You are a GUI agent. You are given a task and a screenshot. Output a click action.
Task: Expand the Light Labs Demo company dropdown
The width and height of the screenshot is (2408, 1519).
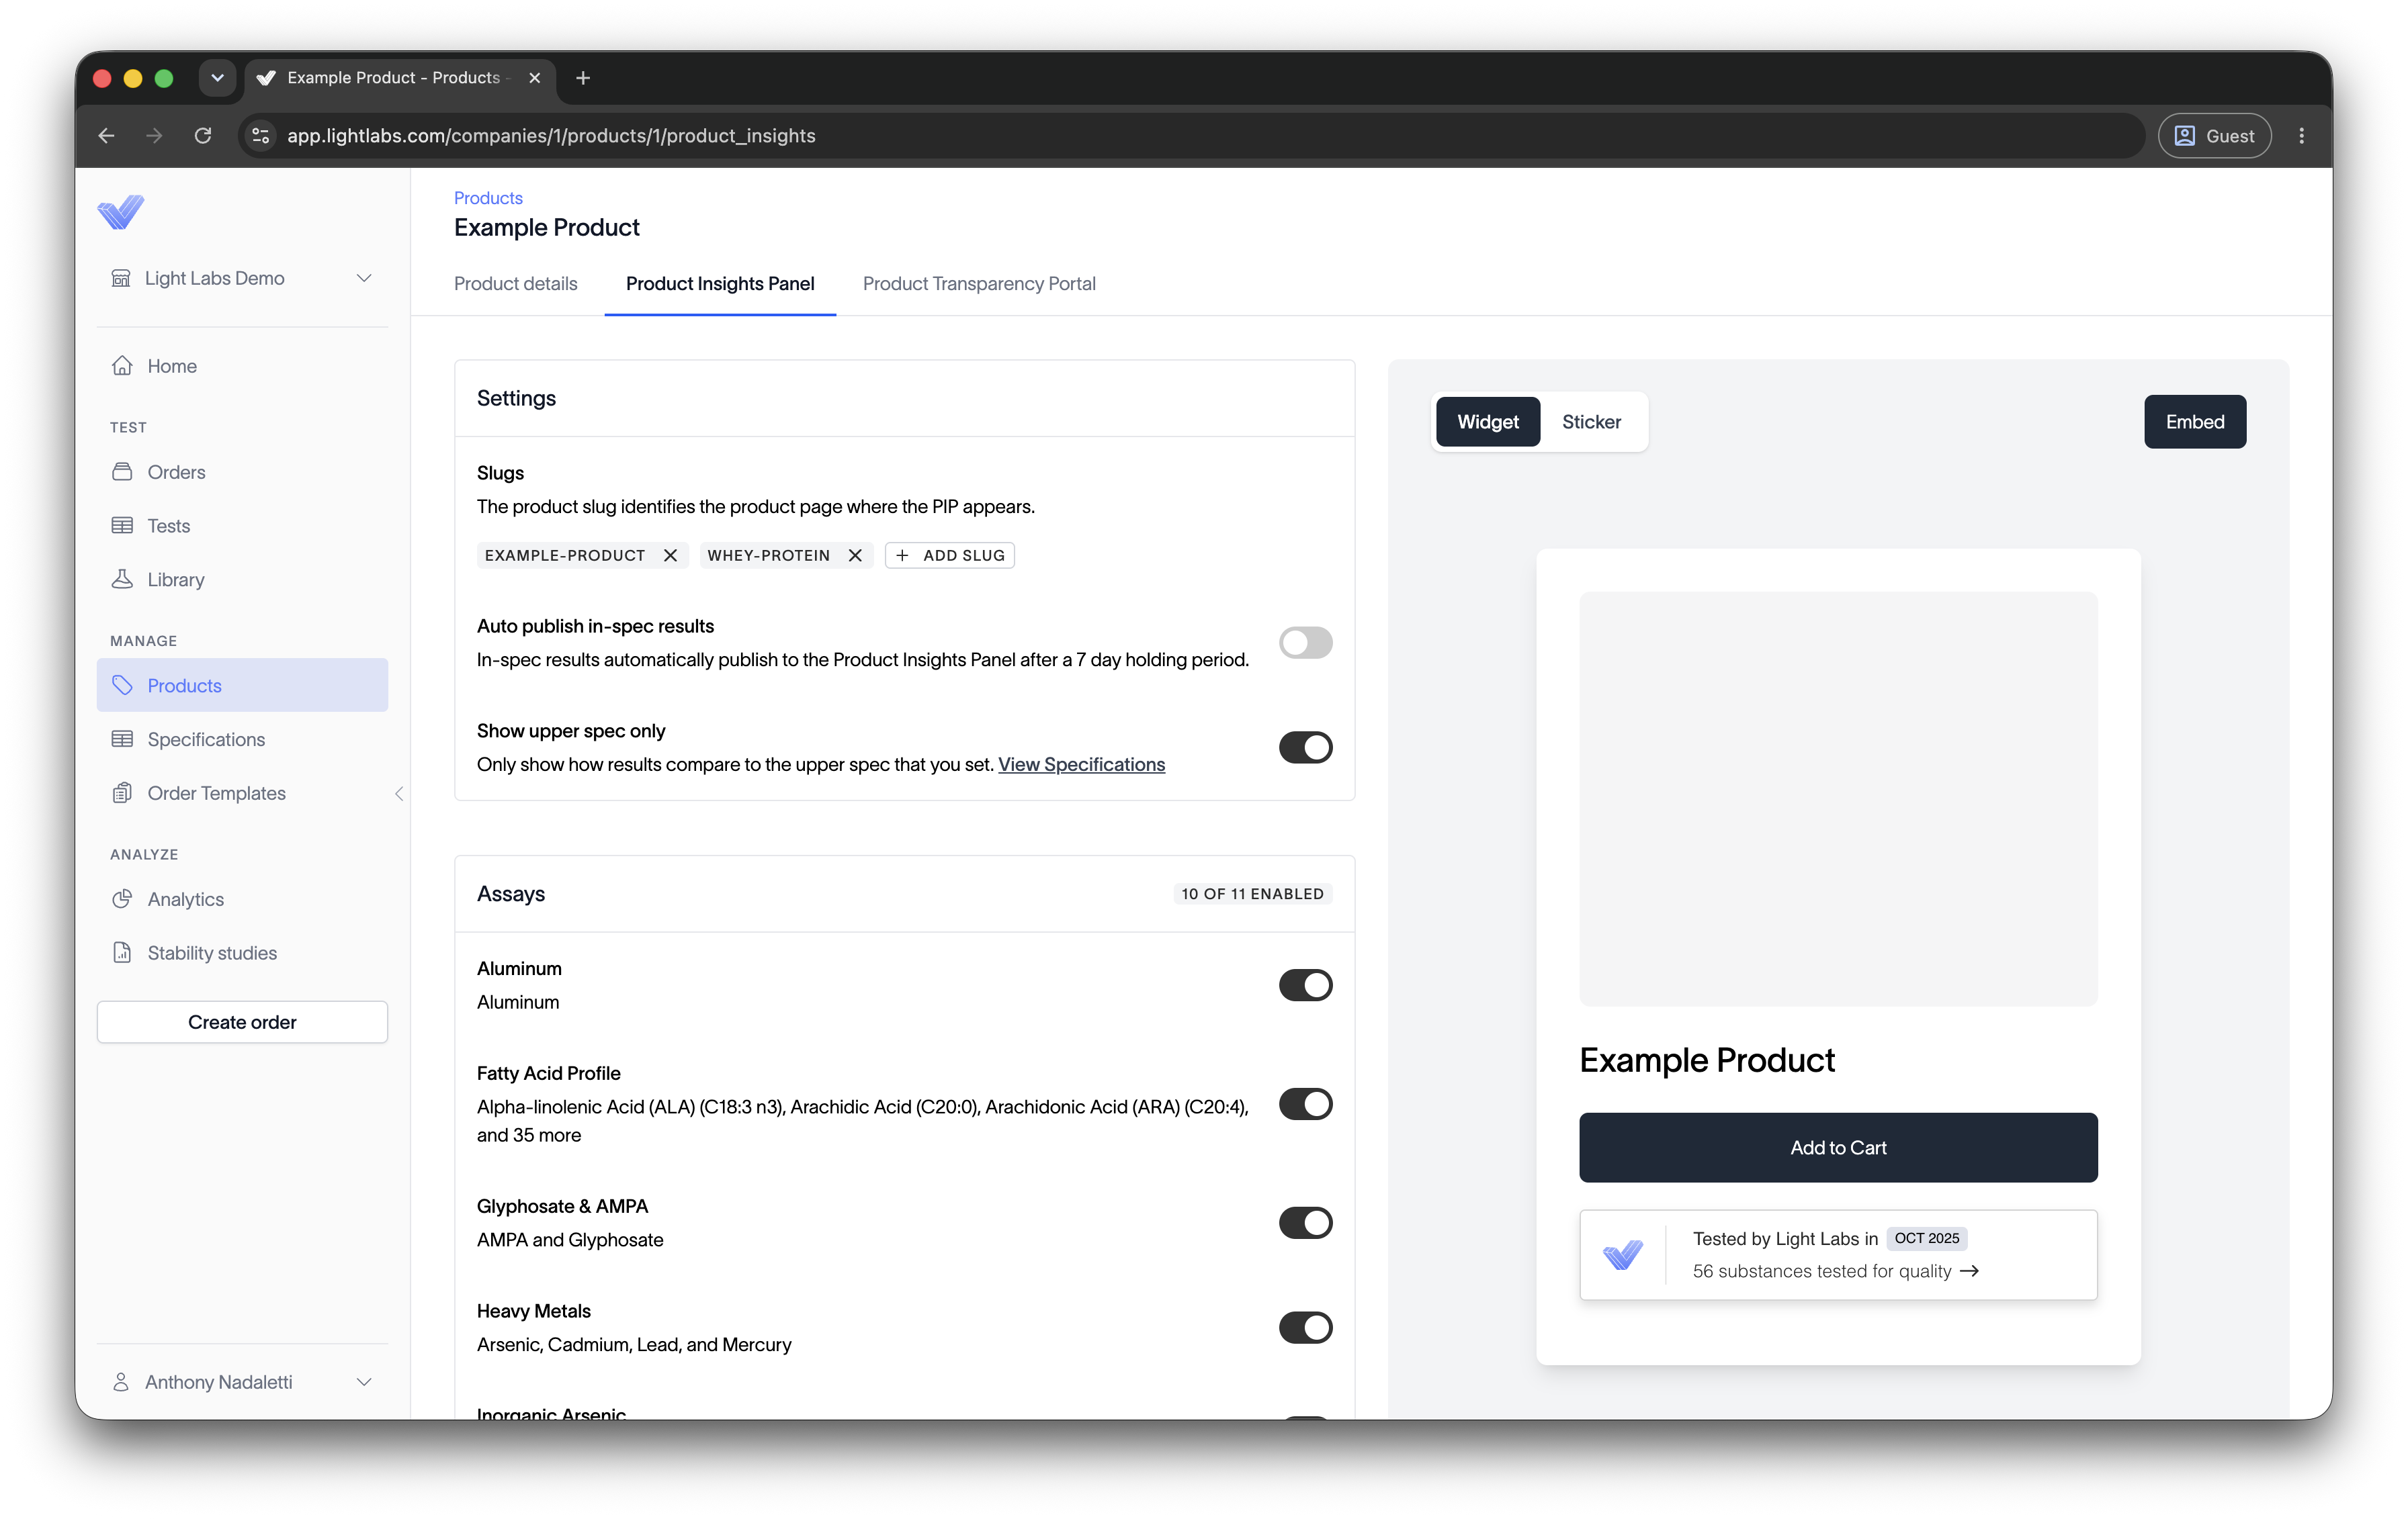[364, 278]
